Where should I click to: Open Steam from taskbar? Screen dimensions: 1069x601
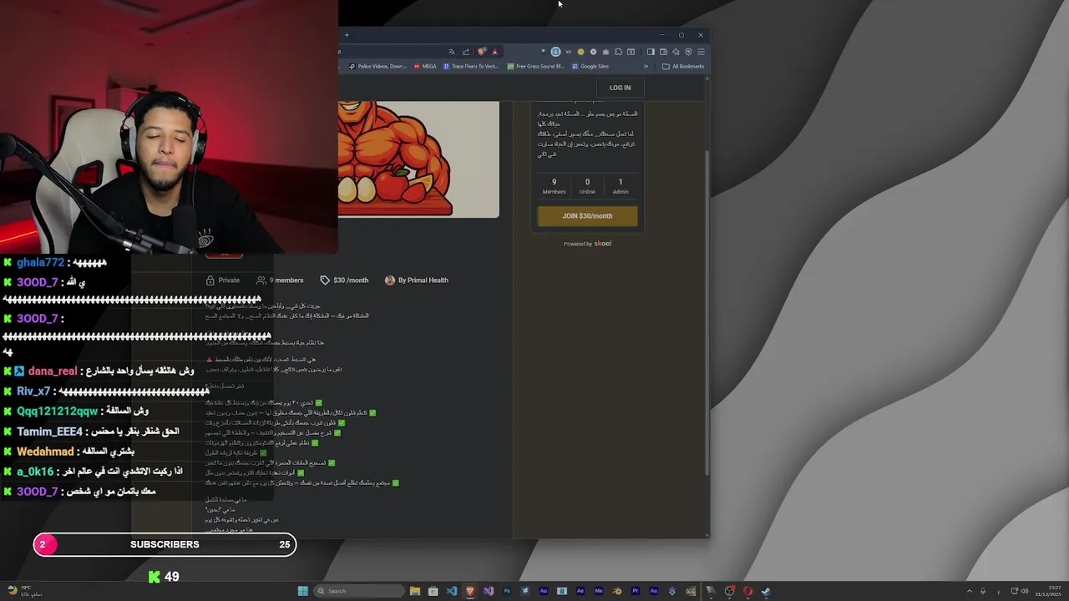[x=766, y=591]
